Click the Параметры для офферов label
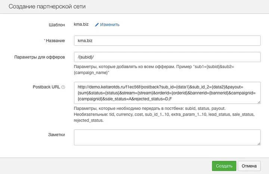 coord(40,57)
